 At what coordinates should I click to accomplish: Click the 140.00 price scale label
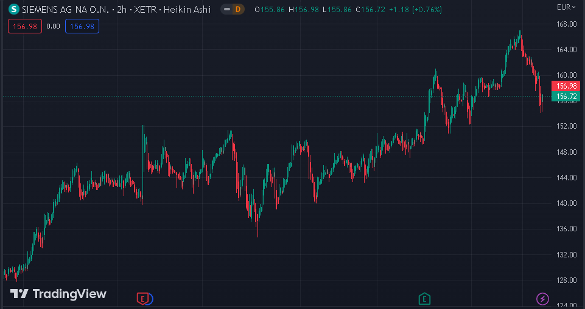click(x=566, y=203)
